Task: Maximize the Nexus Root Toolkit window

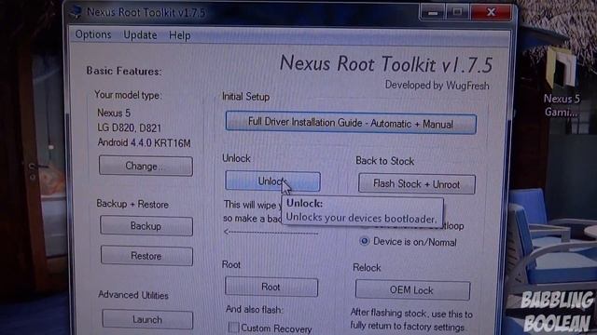Action: click(x=457, y=12)
